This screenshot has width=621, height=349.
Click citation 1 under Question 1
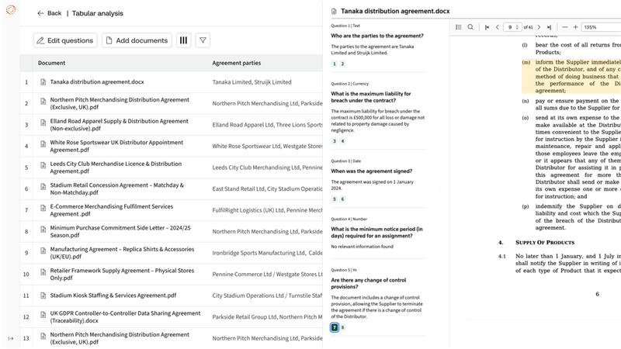335,64
